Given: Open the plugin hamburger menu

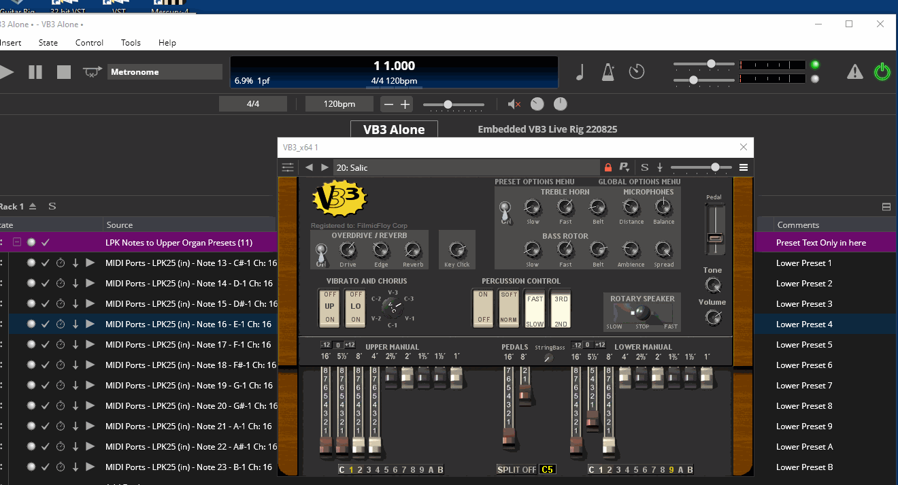Looking at the screenshot, I should (744, 167).
